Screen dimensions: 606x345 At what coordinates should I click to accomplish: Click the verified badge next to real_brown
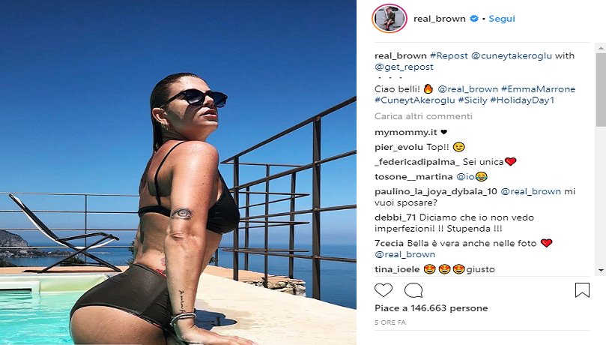click(474, 19)
